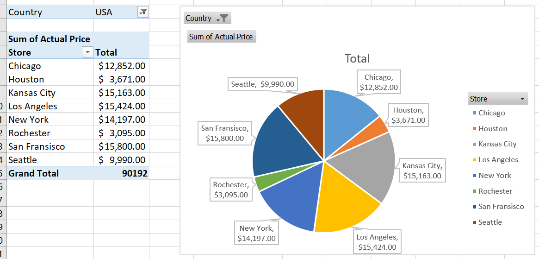
Task: Select the Seattle row label cell
Action: [x=50, y=160]
